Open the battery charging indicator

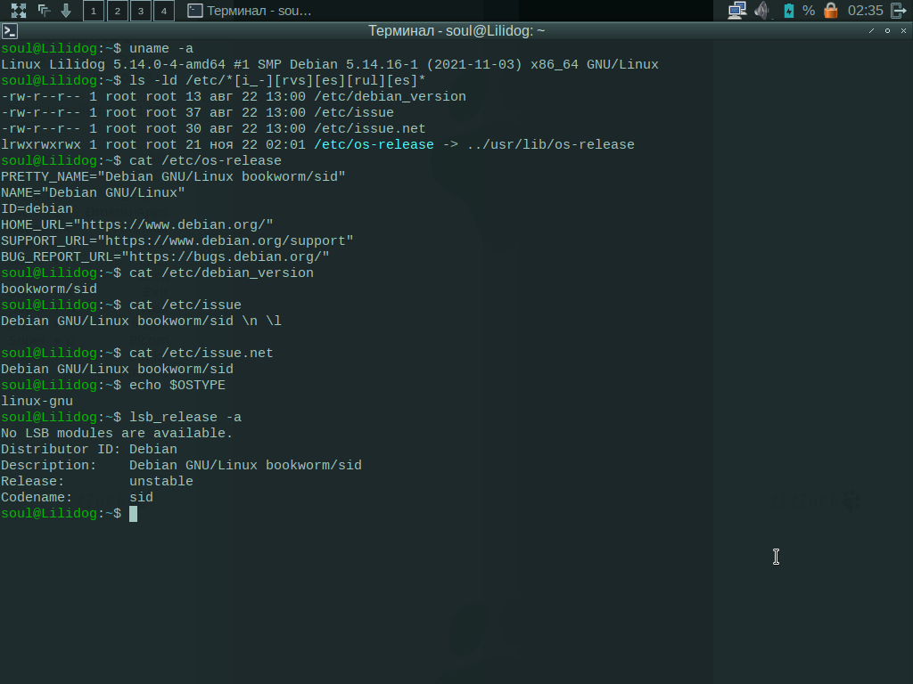(x=788, y=11)
